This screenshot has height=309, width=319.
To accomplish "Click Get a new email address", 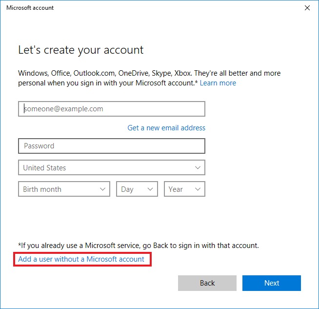I will coord(166,128).
